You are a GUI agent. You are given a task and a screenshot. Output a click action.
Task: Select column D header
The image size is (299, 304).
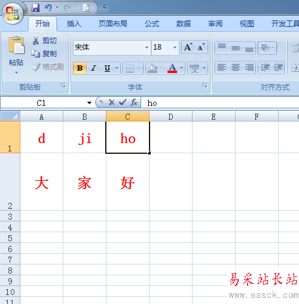pos(170,117)
